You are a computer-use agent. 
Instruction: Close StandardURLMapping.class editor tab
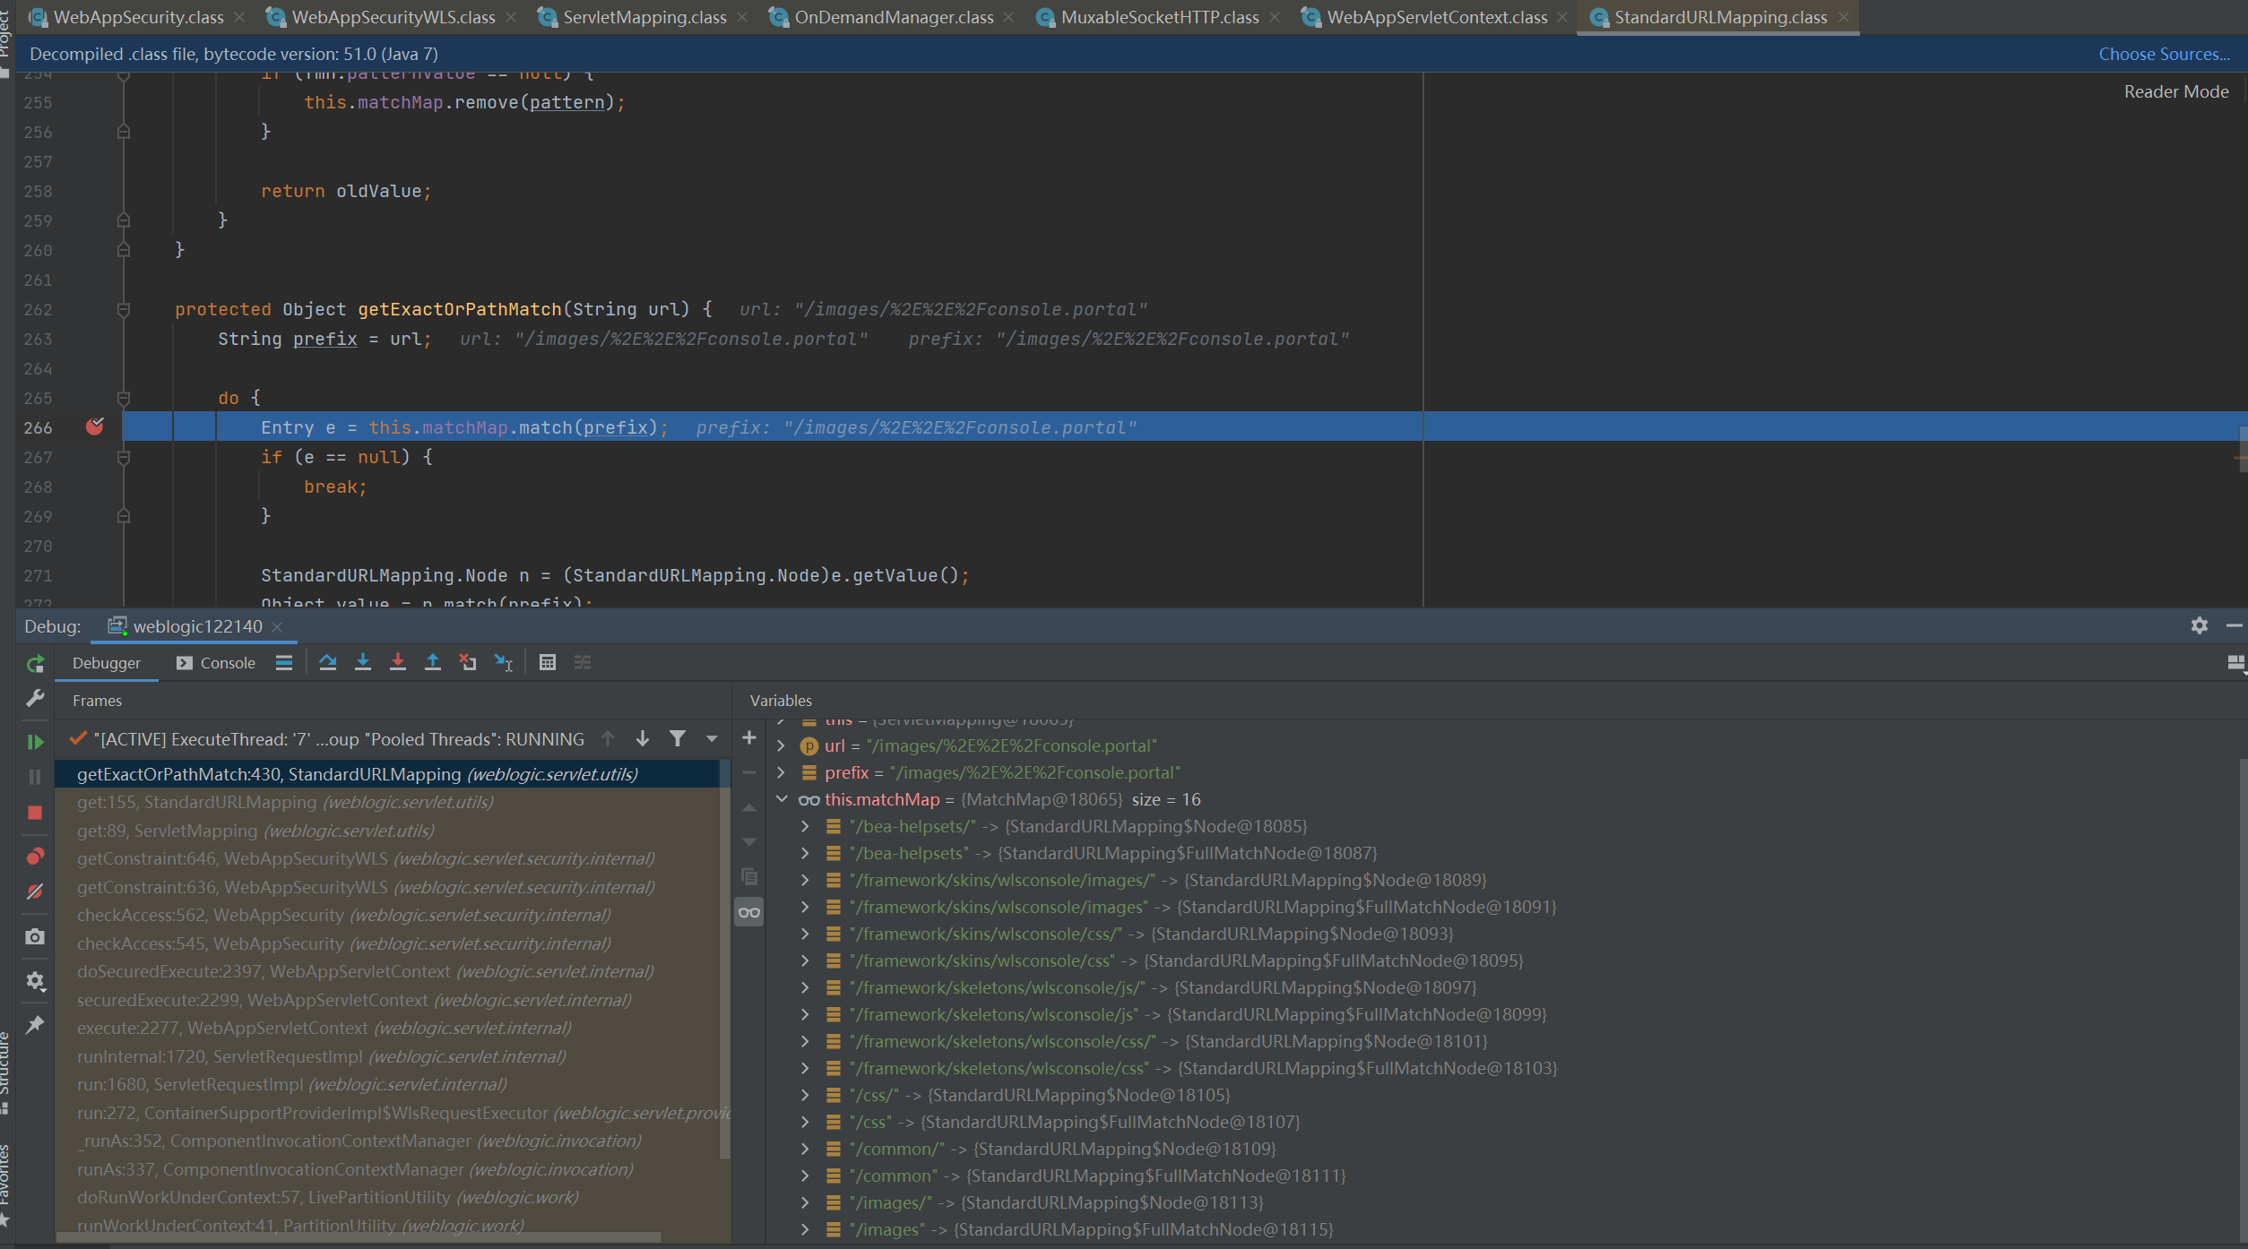pyautogui.click(x=1844, y=17)
